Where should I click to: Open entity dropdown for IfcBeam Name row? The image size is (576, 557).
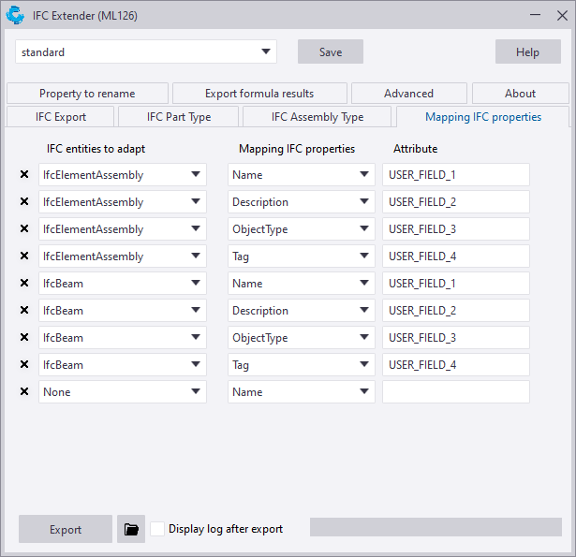point(123,283)
